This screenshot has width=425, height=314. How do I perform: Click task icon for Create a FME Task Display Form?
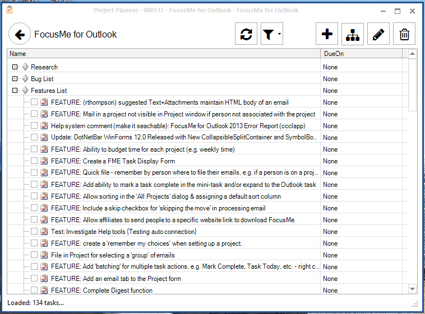pos(44,161)
